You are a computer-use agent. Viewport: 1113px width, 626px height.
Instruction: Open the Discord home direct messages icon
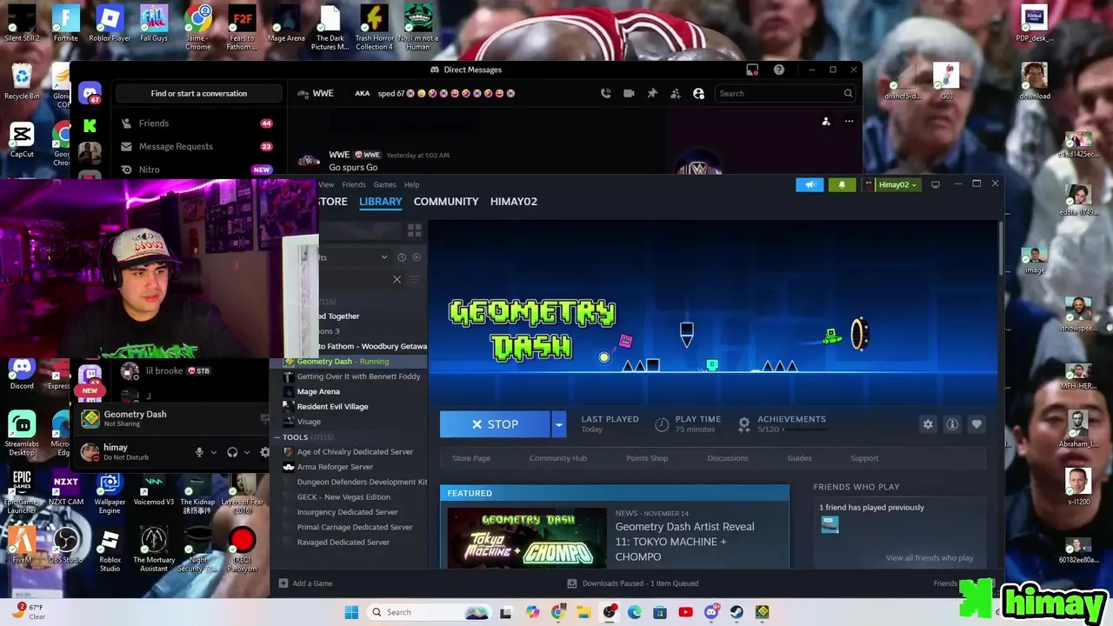tap(90, 93)
